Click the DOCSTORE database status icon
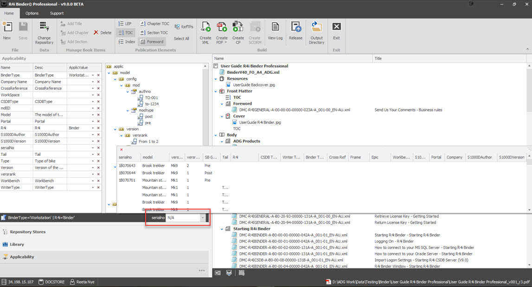This screenshot has height=287, width=532. click(x=41, y=282)
